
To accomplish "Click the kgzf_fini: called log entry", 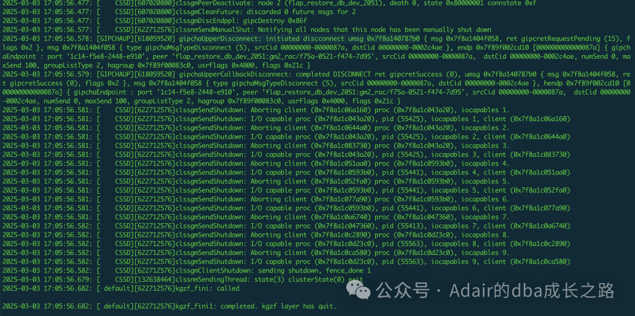I will [x=121, y=288].
